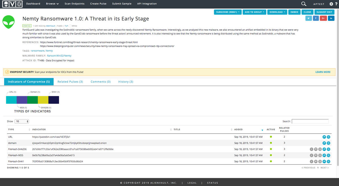Click share arrow icon for onion domain row
The width and height of the screenshot is (339, 186).
click(x=324, y=143)
